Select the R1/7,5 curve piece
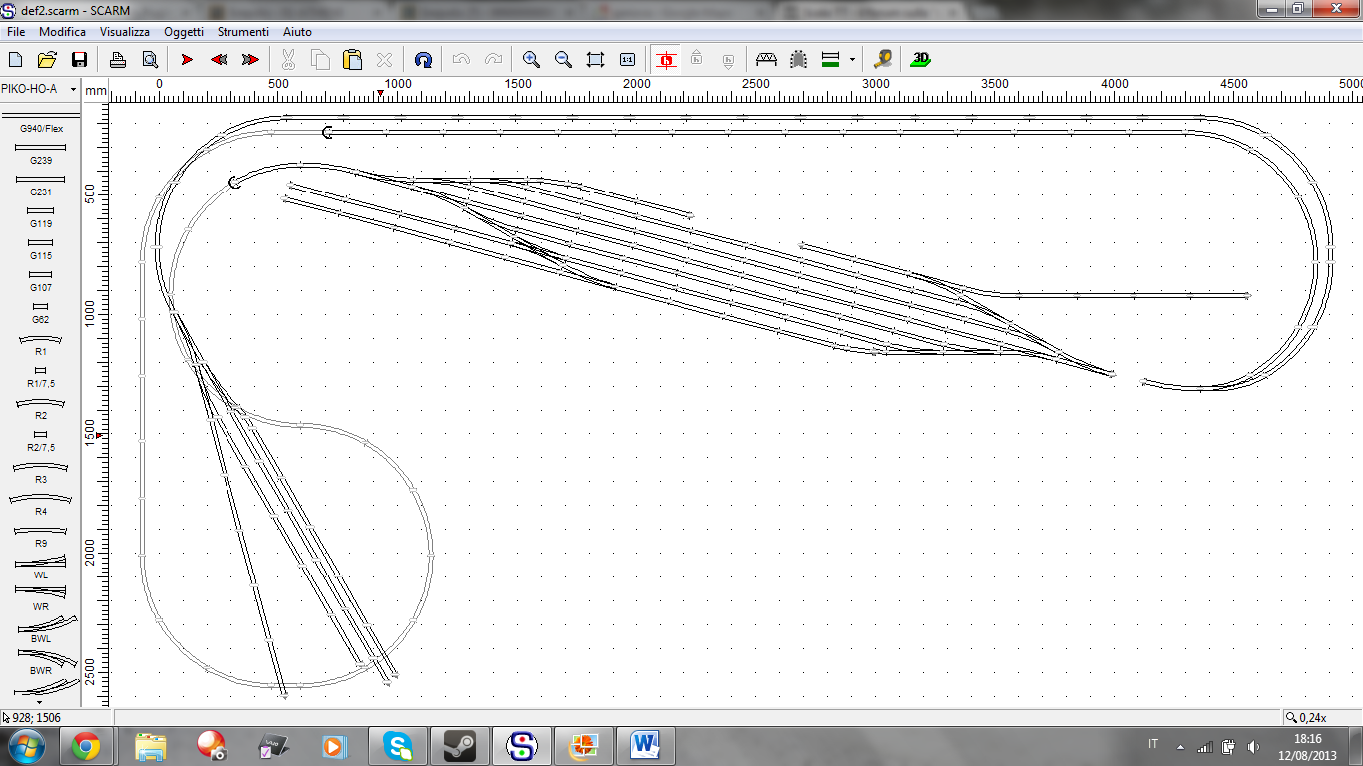The image size is (1363, 766). click(40, 376)
